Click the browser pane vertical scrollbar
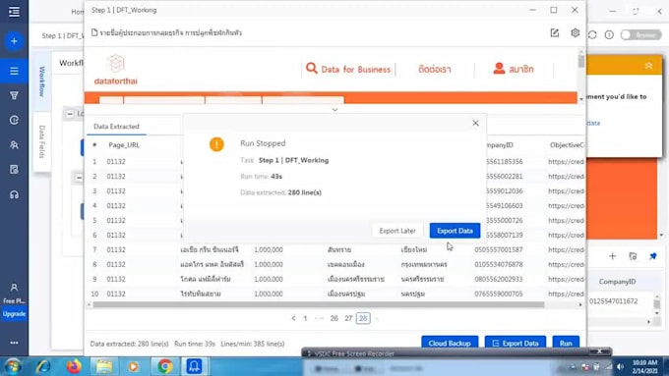Screen dimensions: 669x376 (x=581, y=62)
